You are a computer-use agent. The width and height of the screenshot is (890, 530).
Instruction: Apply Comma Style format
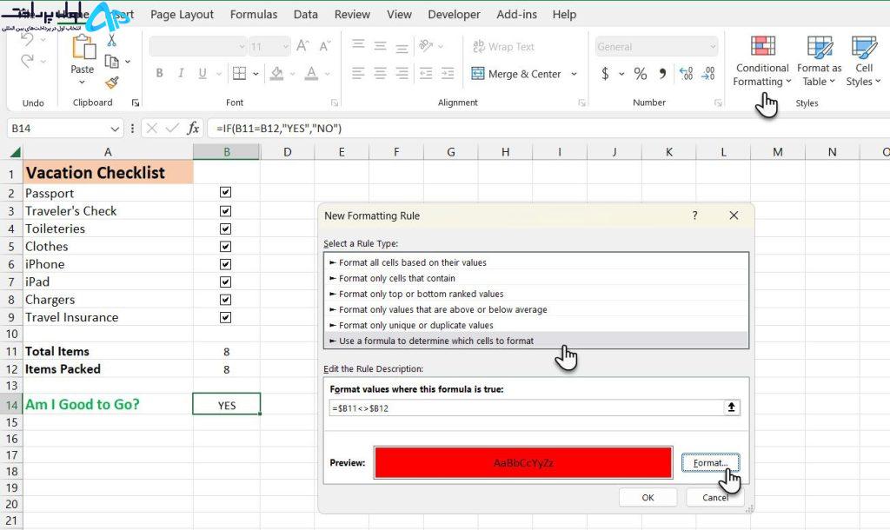coord(662,73)
